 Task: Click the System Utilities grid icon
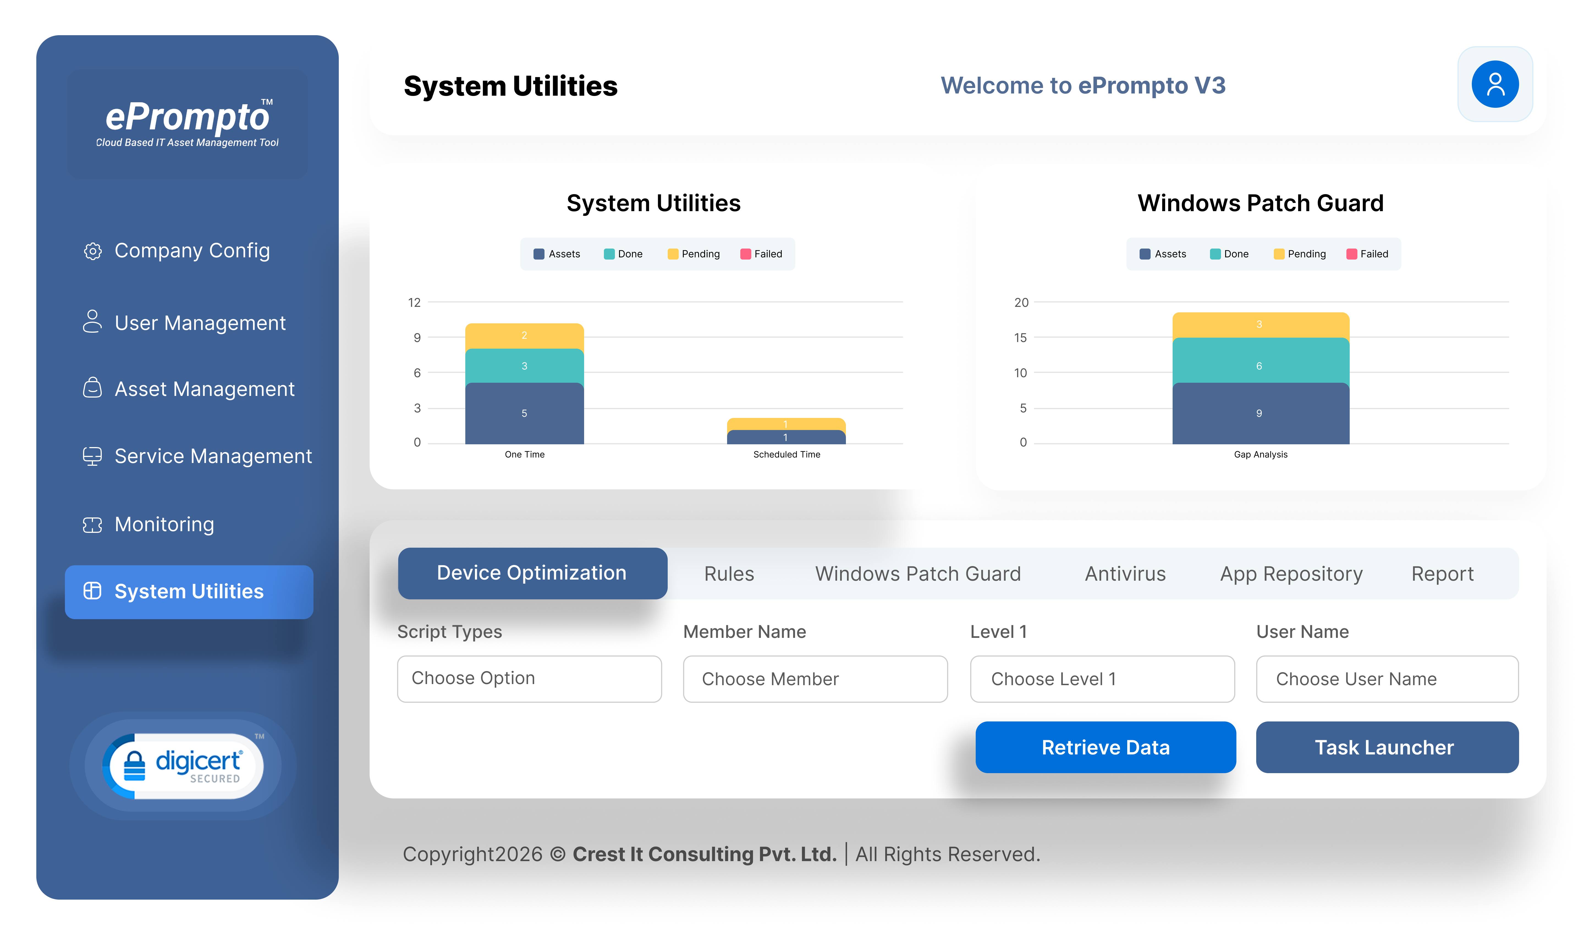pos(93,591)
